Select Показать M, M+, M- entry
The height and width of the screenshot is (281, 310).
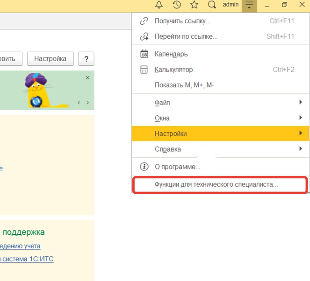pyautogui.click(x=184, y=85)
